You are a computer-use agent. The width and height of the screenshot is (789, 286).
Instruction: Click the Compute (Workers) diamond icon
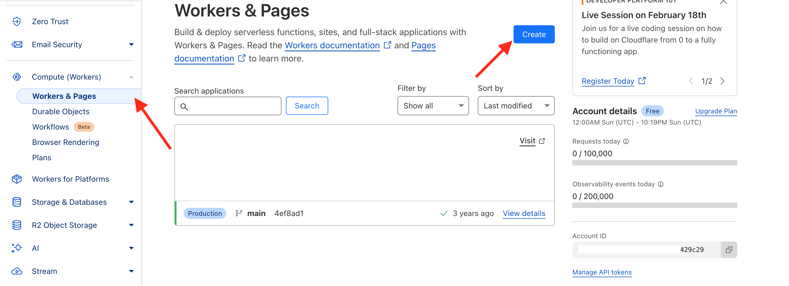(x=16, y=77)
